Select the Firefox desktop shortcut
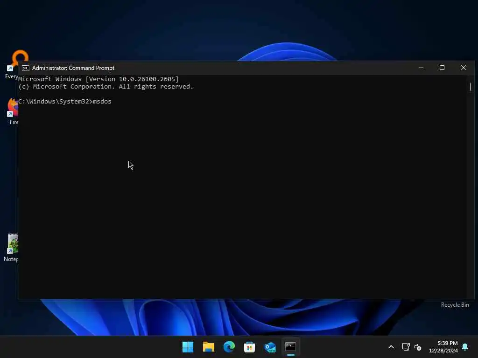This screenshot has width=478, height=358. click(12, 112)
